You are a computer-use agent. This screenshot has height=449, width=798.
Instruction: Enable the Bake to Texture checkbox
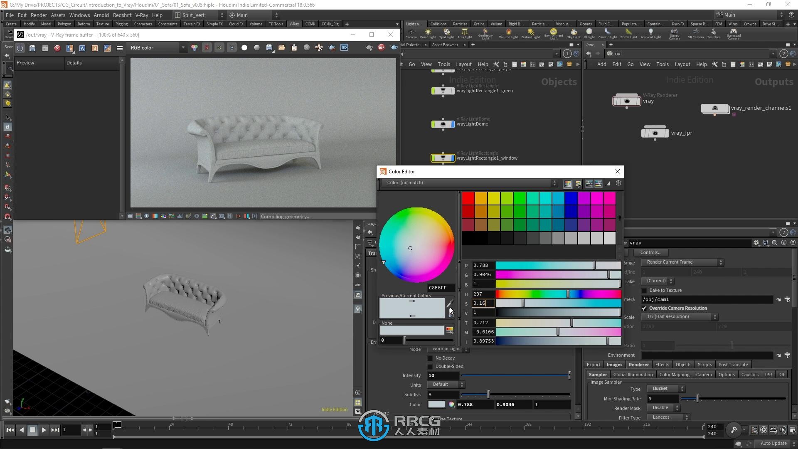(644, 291)
